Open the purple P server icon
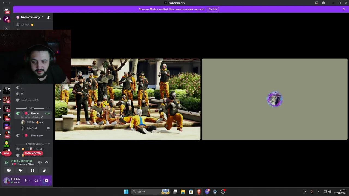Screen dimensions: 349x196 coord(7,19)
